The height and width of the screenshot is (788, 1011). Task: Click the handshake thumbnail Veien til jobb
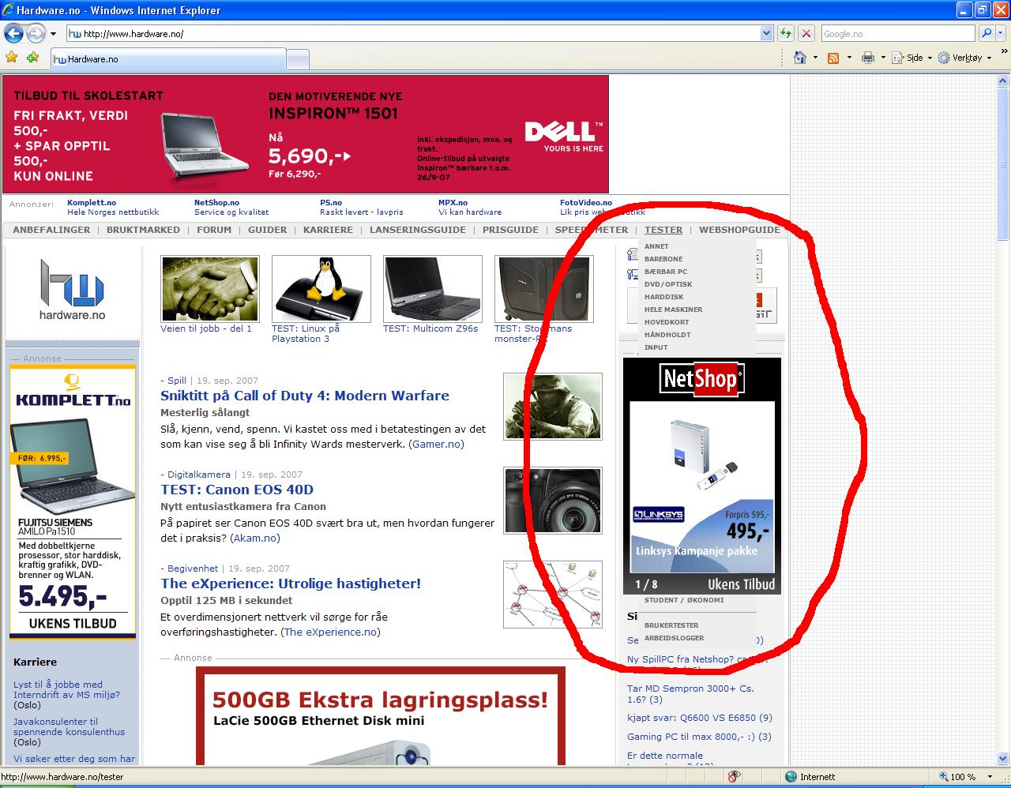tap(209, 288)
